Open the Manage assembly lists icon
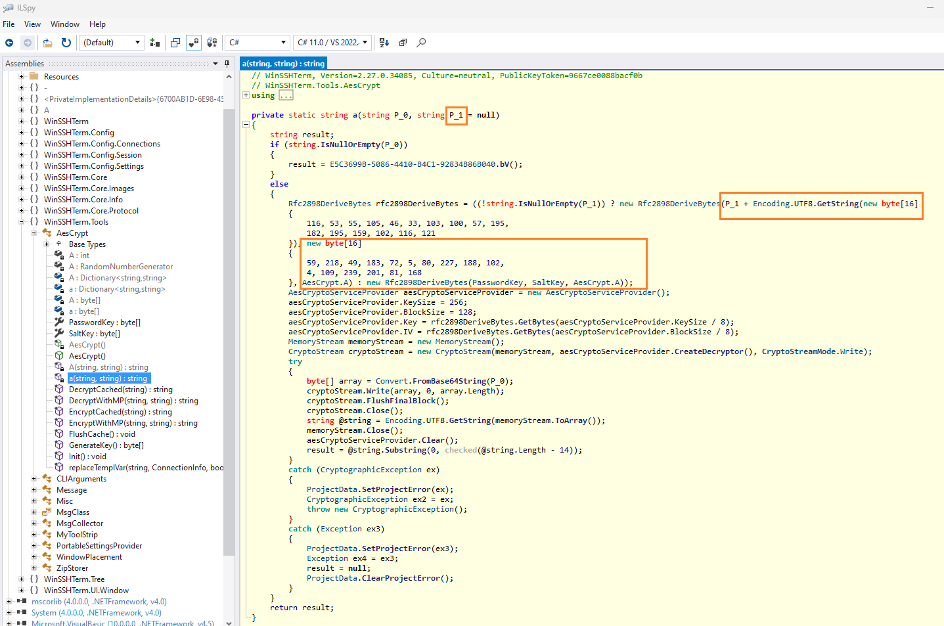 (x=155, y=43)
